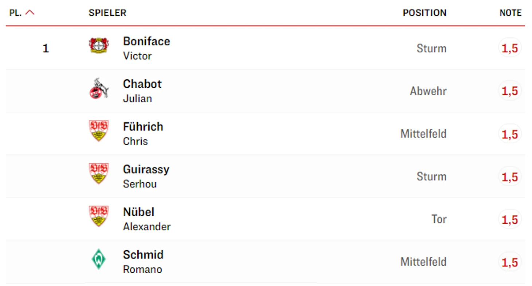Open Schmid Romano player profile
This screenshot has width=532, height=286.
[143, 261]
